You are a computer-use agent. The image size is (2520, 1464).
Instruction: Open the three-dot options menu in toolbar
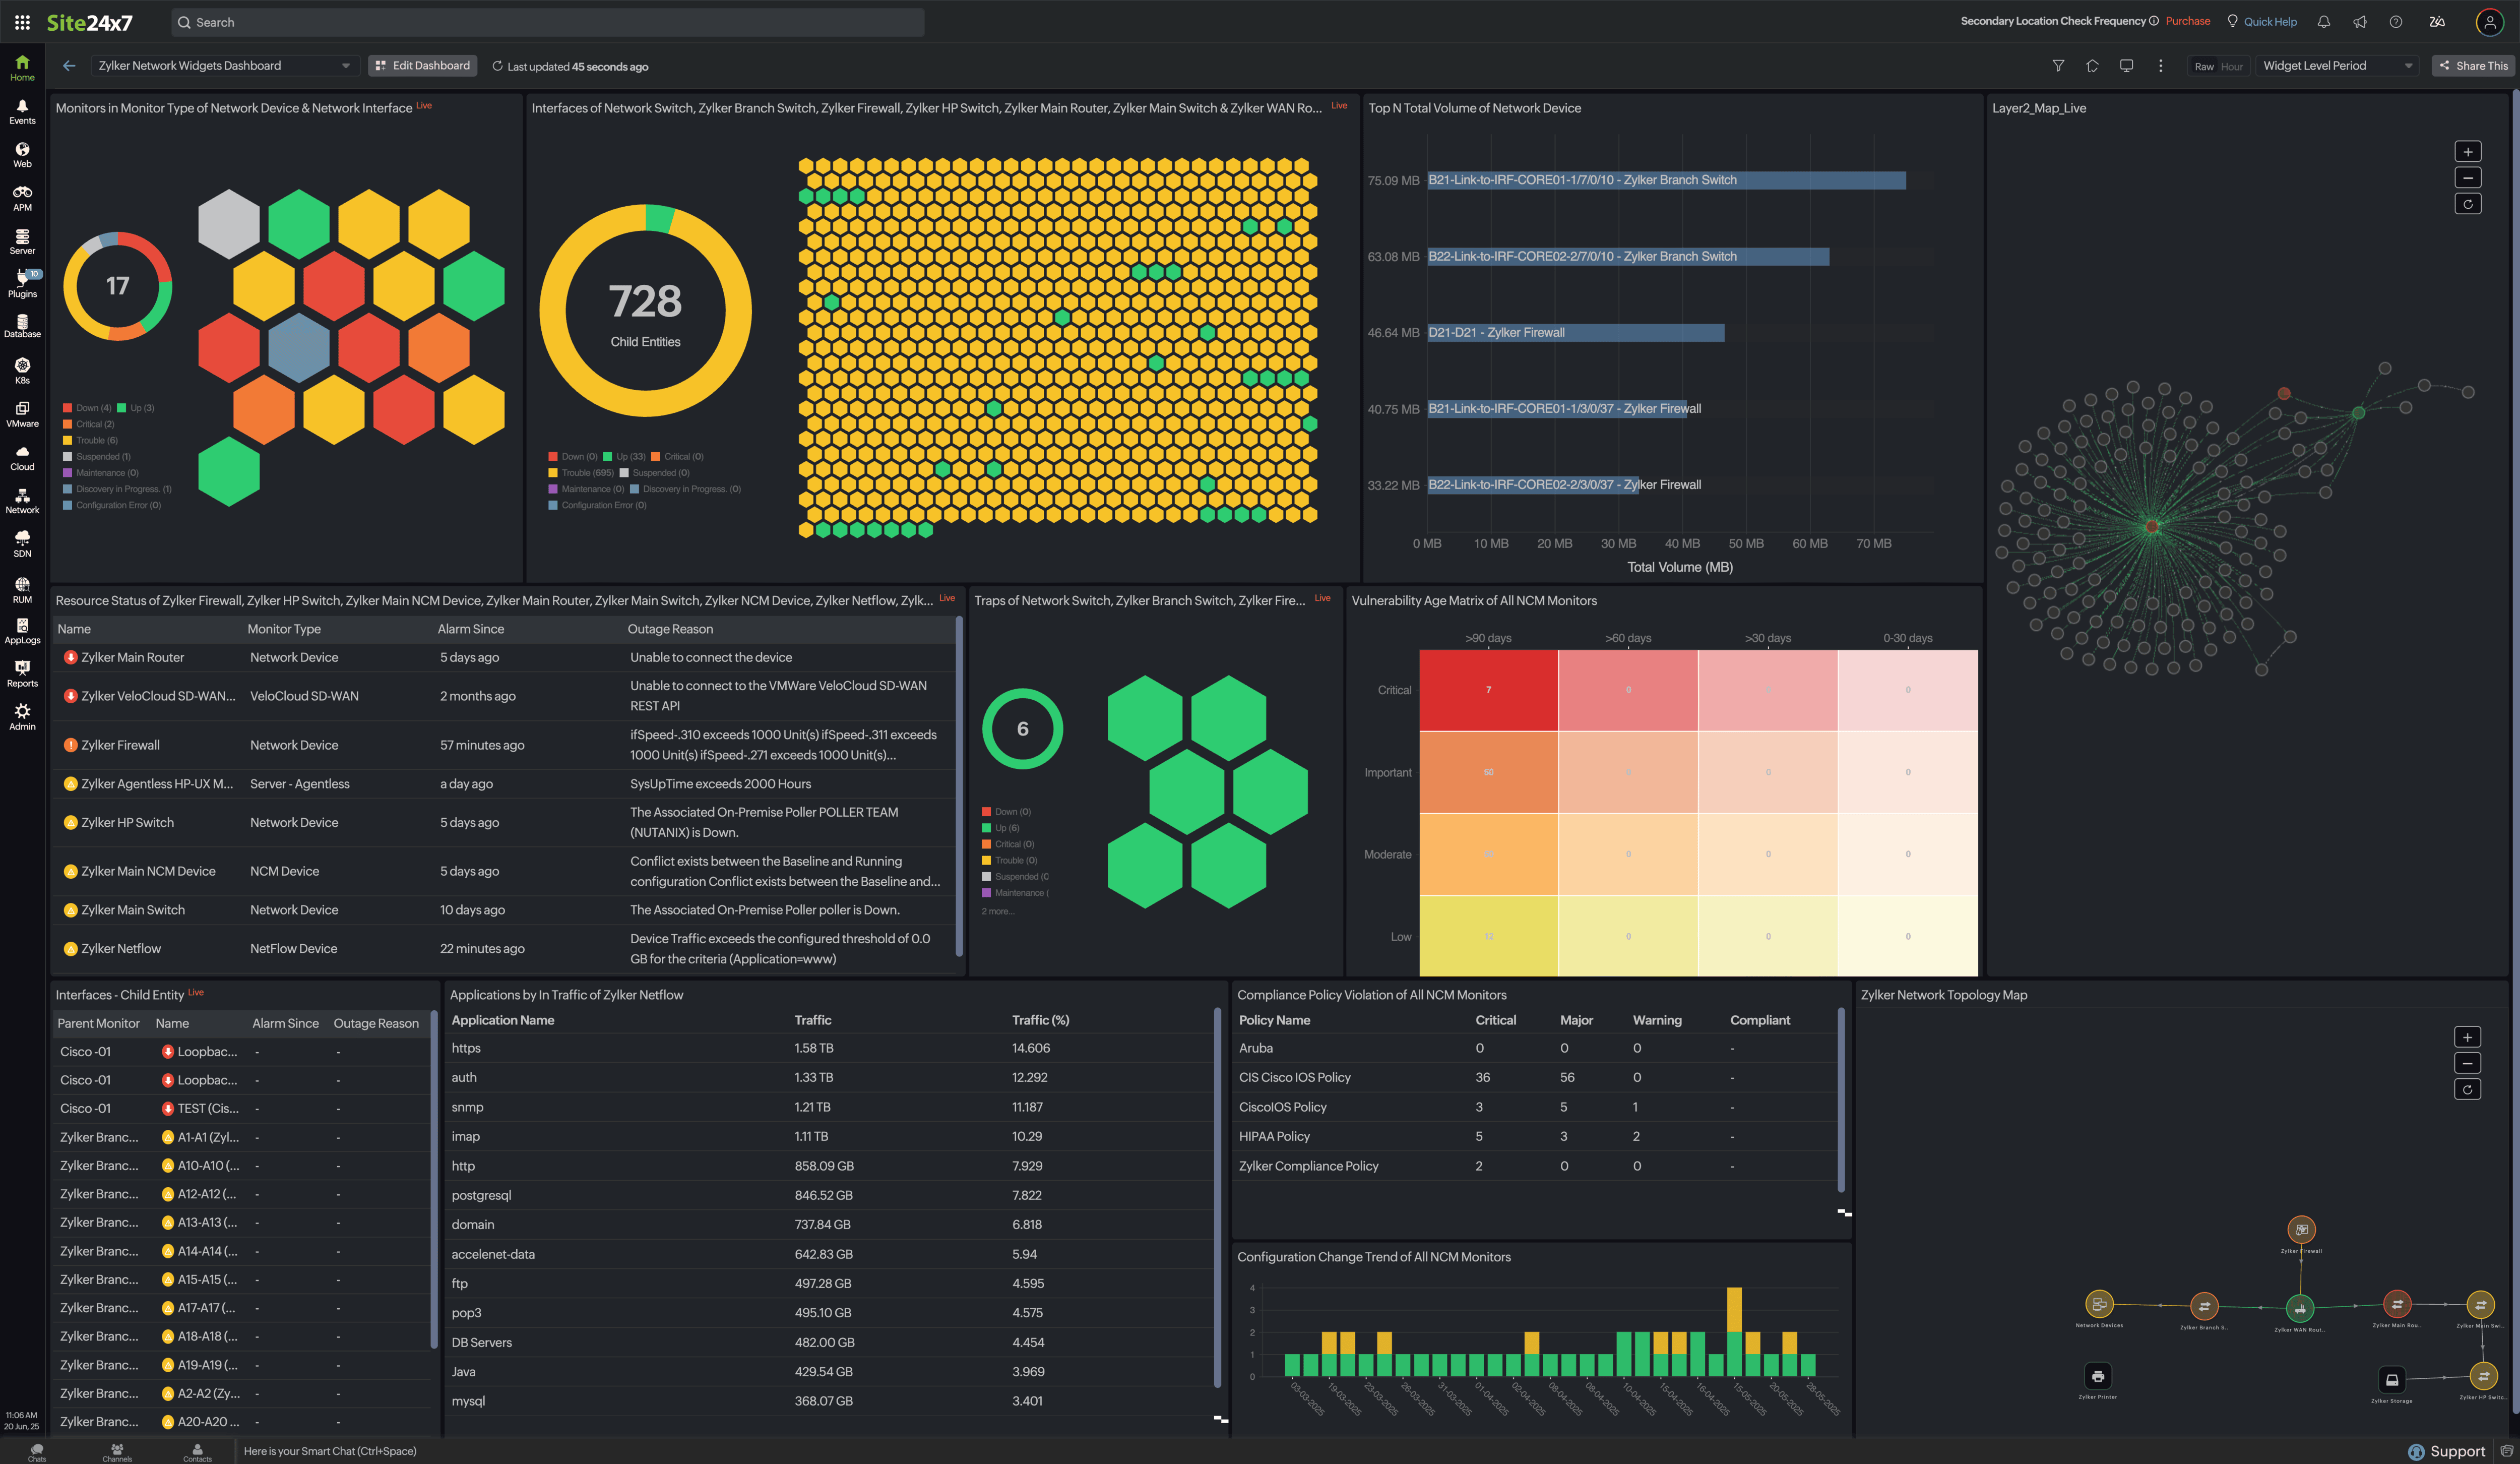(2161, 65)
